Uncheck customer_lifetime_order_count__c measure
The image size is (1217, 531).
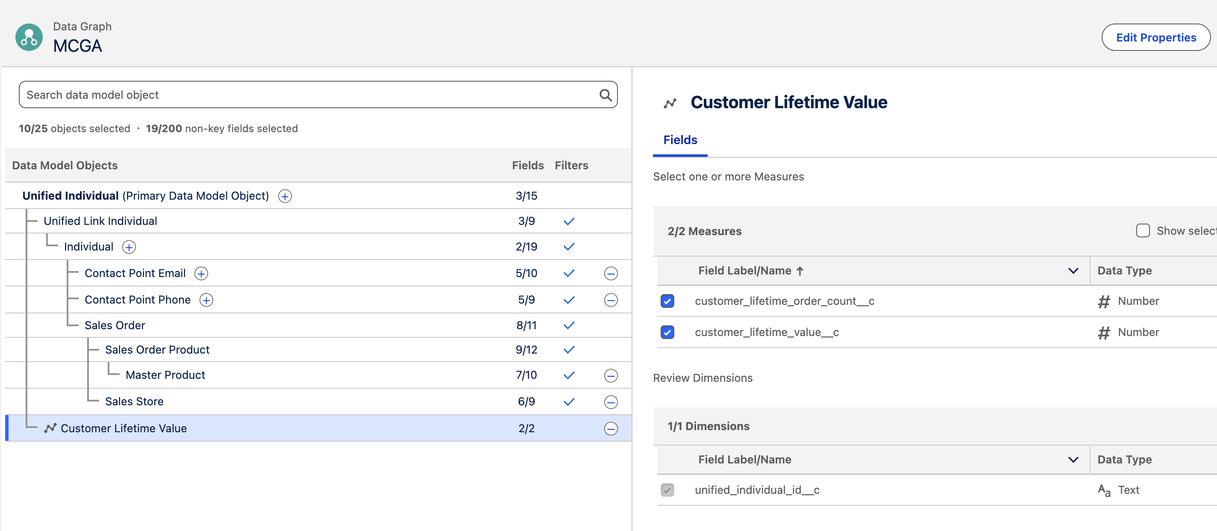(x=667, y=301)
